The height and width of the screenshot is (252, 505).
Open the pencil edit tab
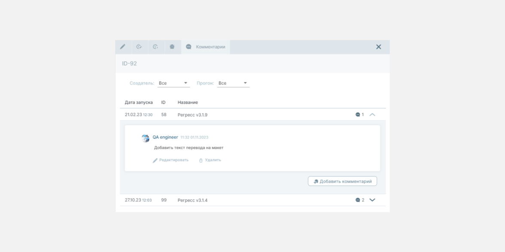pyautogui.click(x=123, y=47)
